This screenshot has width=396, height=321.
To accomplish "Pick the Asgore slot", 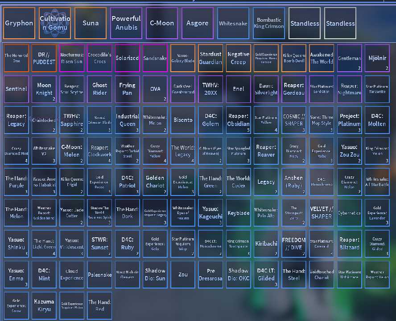I will point(197,23).
